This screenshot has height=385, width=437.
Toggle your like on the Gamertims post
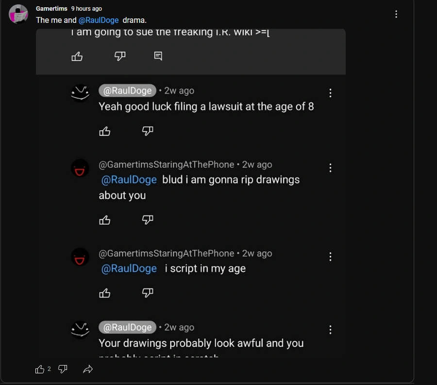[40, 369]
